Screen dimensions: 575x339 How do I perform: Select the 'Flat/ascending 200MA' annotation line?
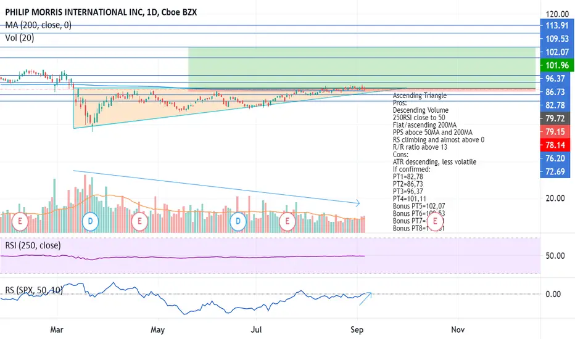pos(424,125)
